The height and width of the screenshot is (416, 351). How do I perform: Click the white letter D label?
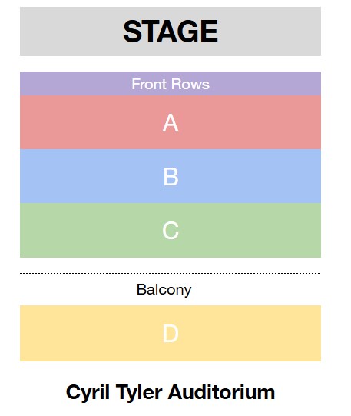(171, 334)
